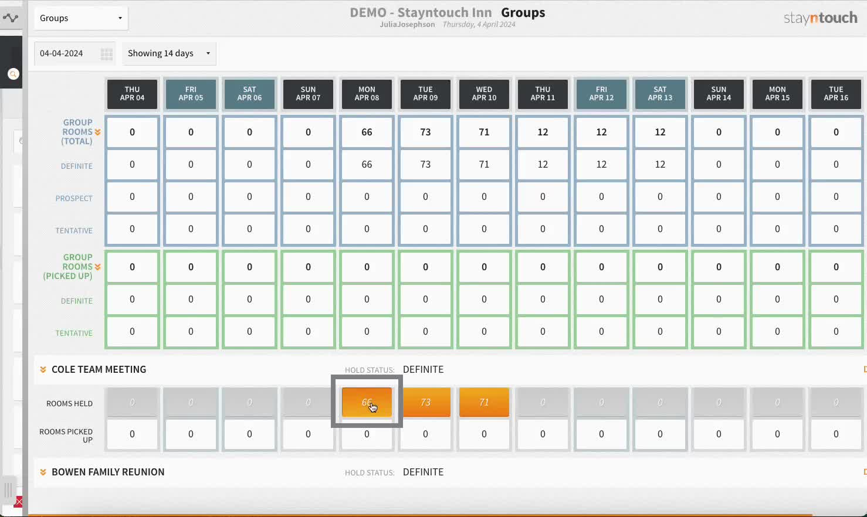The width and height of the screenshot is (867, 517).
Task: Select the SAT APR 06 column header
Action: (x=249, y=94)
